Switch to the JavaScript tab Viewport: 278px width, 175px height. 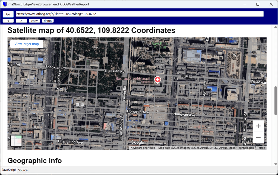[9, 170]
